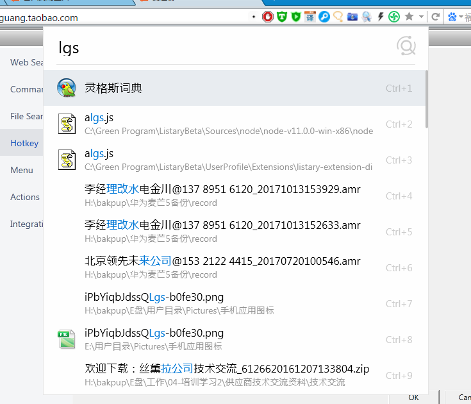Click the Baidu paw search engine icon
The width and height of the screenshot is (471, 404).
452,17
